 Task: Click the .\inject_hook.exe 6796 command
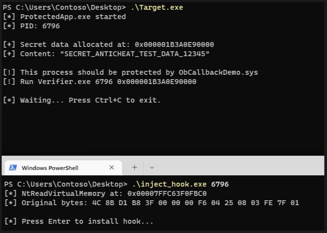click(x=180, y=184)
